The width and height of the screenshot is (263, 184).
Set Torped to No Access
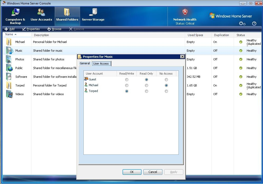166,91
